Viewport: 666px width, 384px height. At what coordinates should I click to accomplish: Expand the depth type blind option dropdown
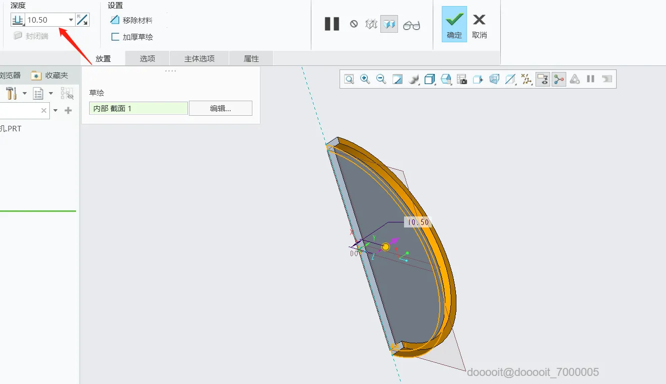(x=18, y=20)
